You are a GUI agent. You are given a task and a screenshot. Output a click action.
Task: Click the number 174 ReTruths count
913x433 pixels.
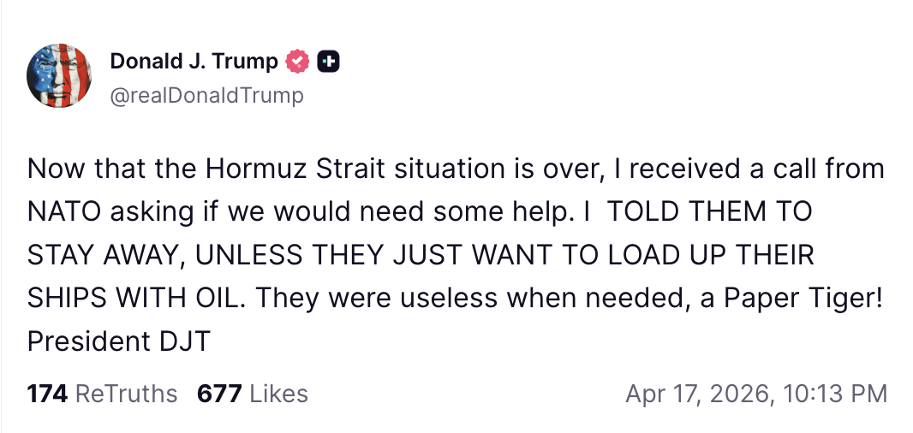tap(48, 394)
